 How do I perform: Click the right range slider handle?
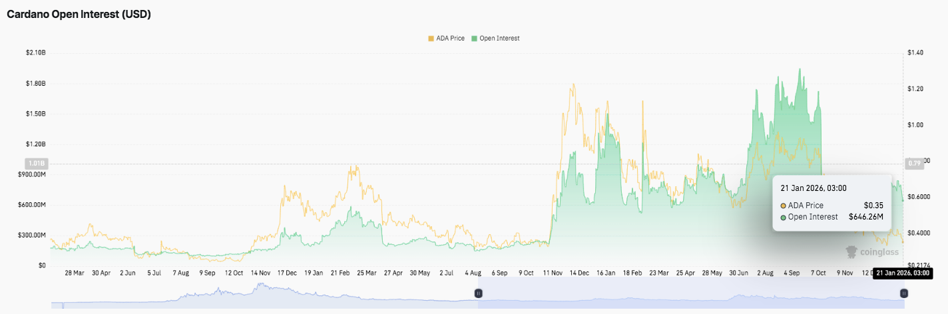click(903, 293)
